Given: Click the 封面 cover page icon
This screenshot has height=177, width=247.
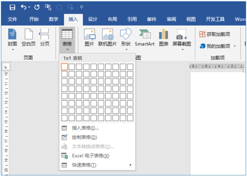Looking at the screenshot, I should point(12,34).
